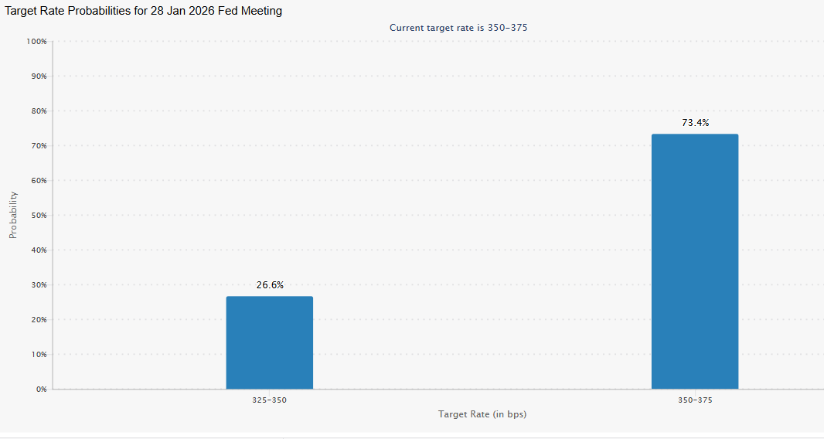Click the 100% y-axis tick label
824x439 pixels.
point(37,41)
